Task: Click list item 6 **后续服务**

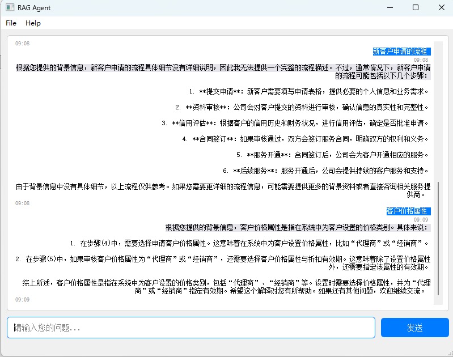Action: coord(325,171)
